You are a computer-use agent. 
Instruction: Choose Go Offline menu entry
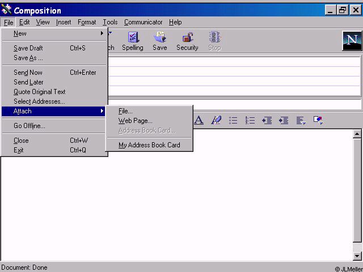[x=54, y=126]
